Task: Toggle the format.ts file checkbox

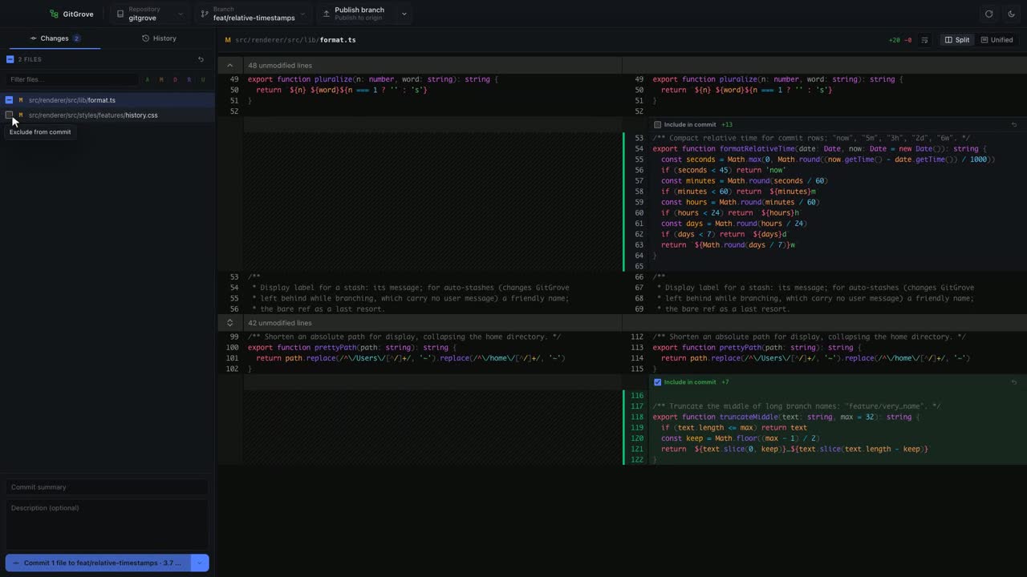Action: pos(9,100)
